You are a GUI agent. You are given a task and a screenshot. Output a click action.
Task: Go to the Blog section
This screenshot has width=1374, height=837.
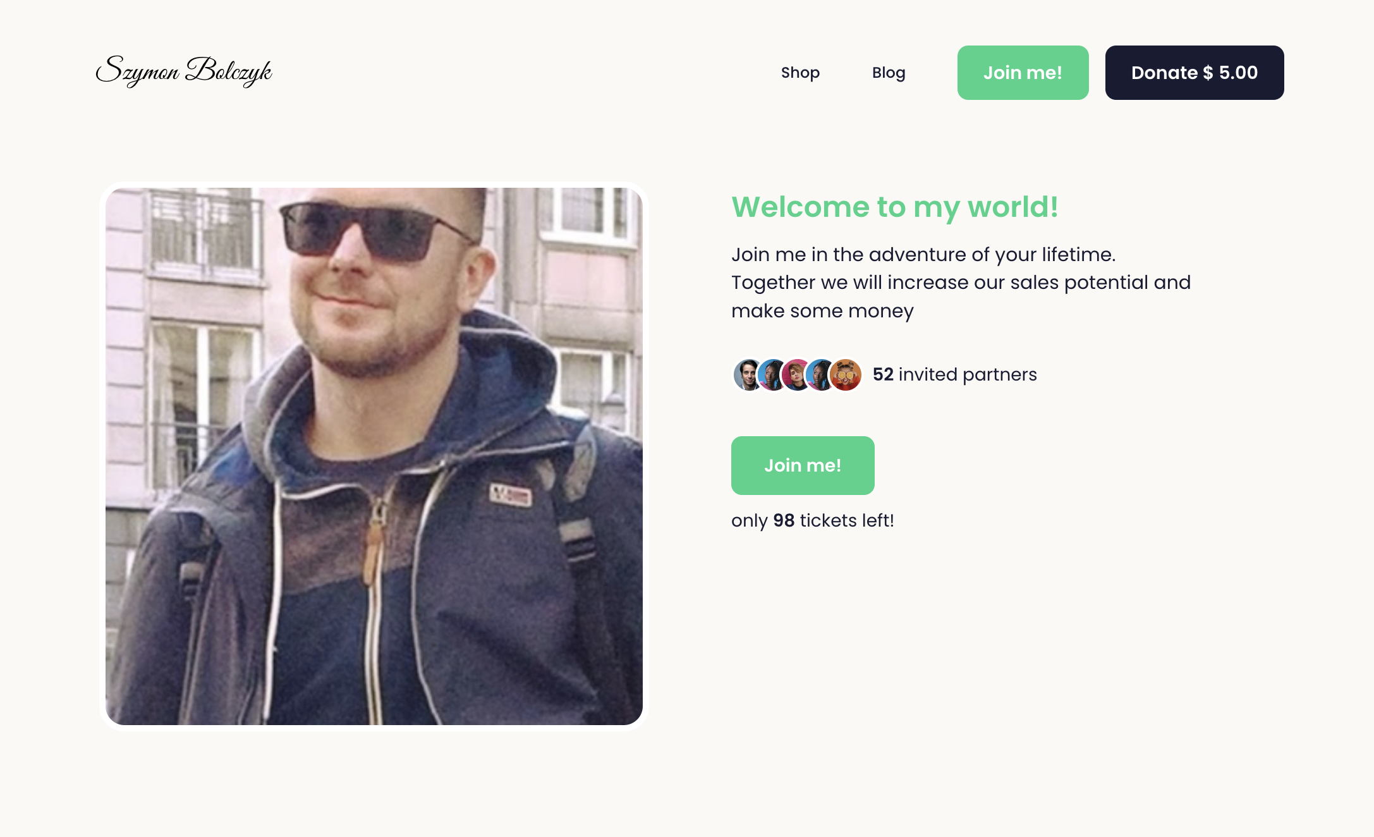[x=889, y=73]
